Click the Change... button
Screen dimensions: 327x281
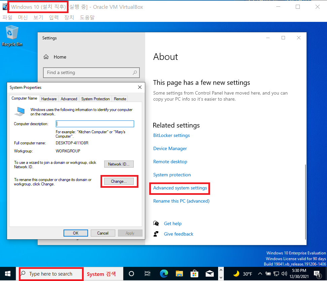(119, 181)
